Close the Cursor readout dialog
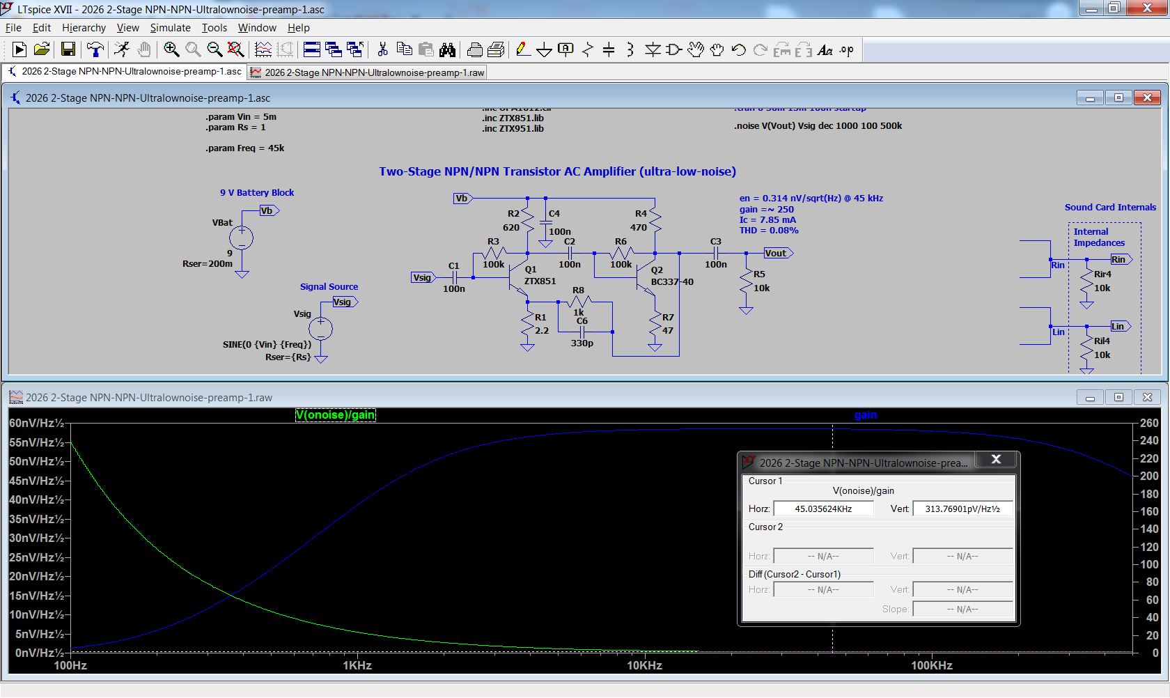Viewport: 1170px width, 698px height. tap(996, 459)
